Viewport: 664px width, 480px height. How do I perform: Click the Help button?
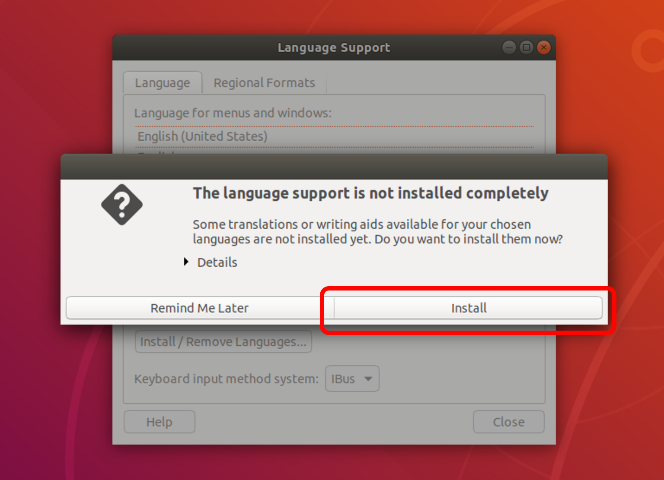[159, 422]
